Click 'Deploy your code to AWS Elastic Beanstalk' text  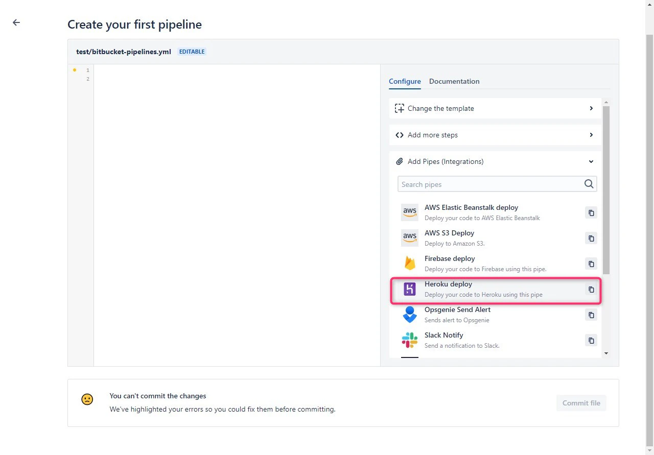pyautogui.click(x=482, y=218)
